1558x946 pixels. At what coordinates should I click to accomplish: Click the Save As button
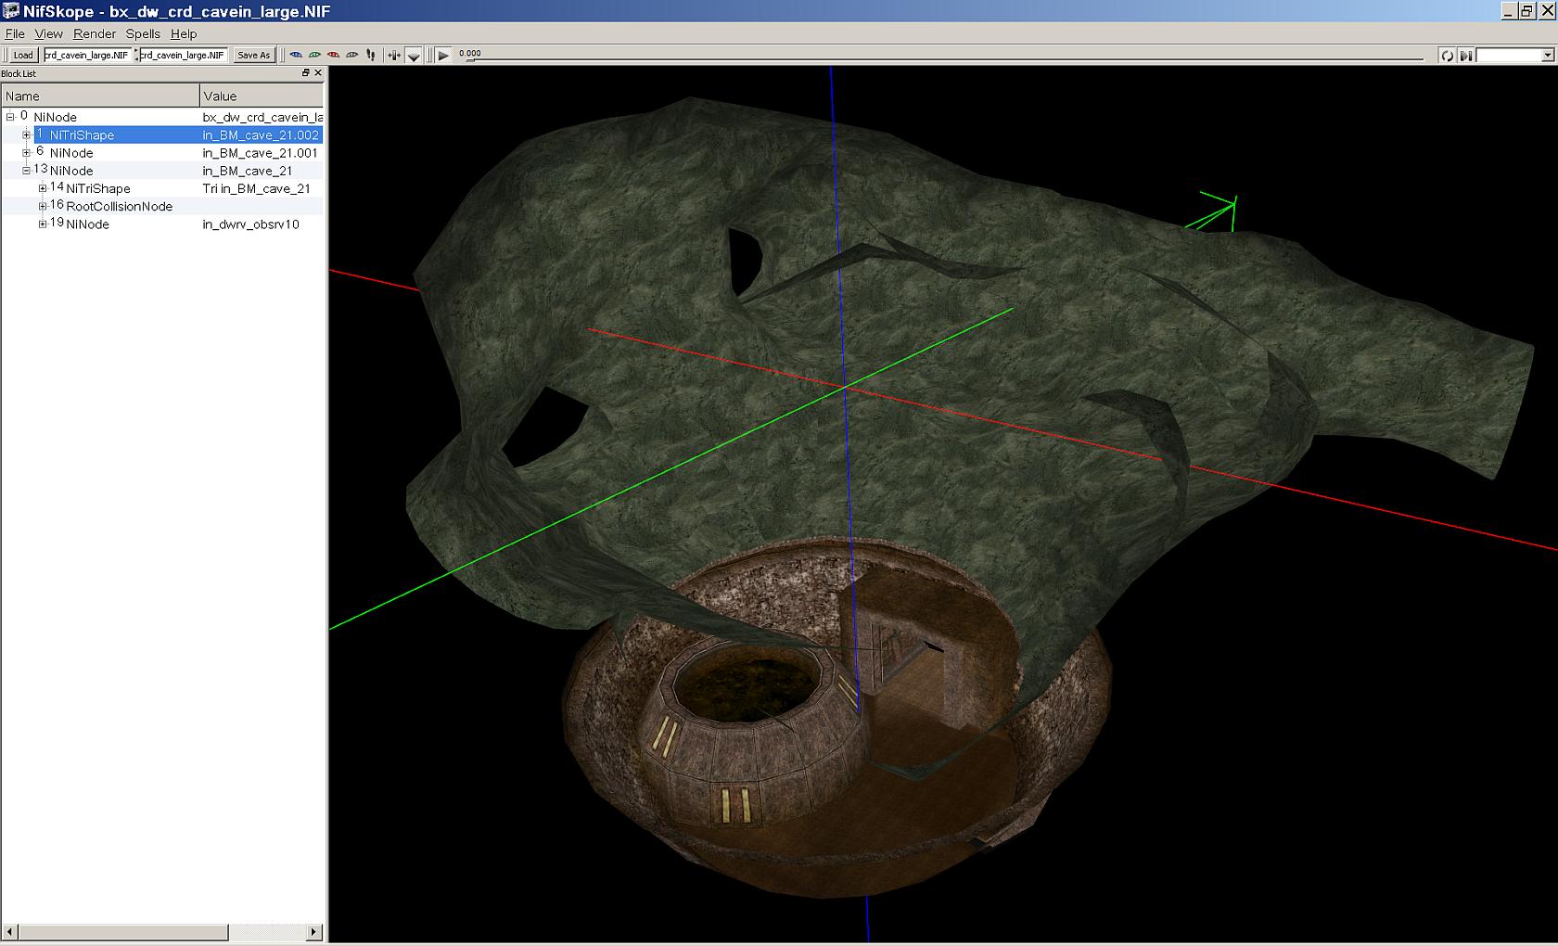pos(253,55)
